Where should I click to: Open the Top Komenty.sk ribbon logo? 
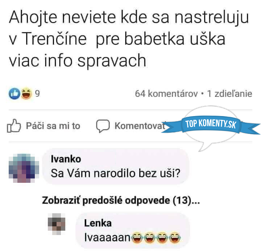211,124
